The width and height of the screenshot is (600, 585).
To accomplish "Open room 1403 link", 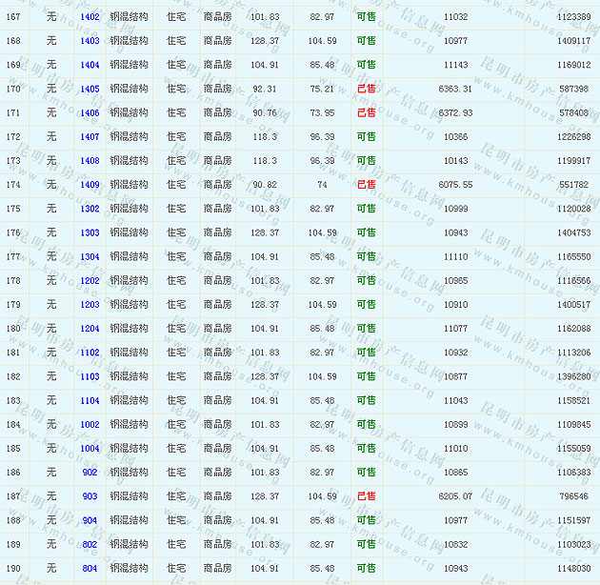I will [90, 41].
